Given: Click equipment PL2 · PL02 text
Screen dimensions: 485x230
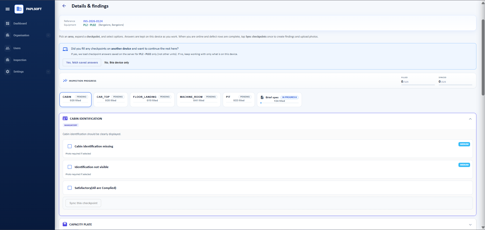Looking at the screenshot, I should (x=90, y=25).
